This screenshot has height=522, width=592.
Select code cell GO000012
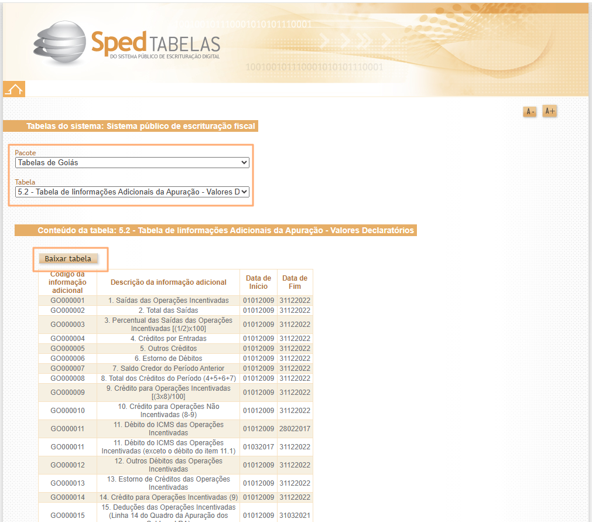[67, 465]
